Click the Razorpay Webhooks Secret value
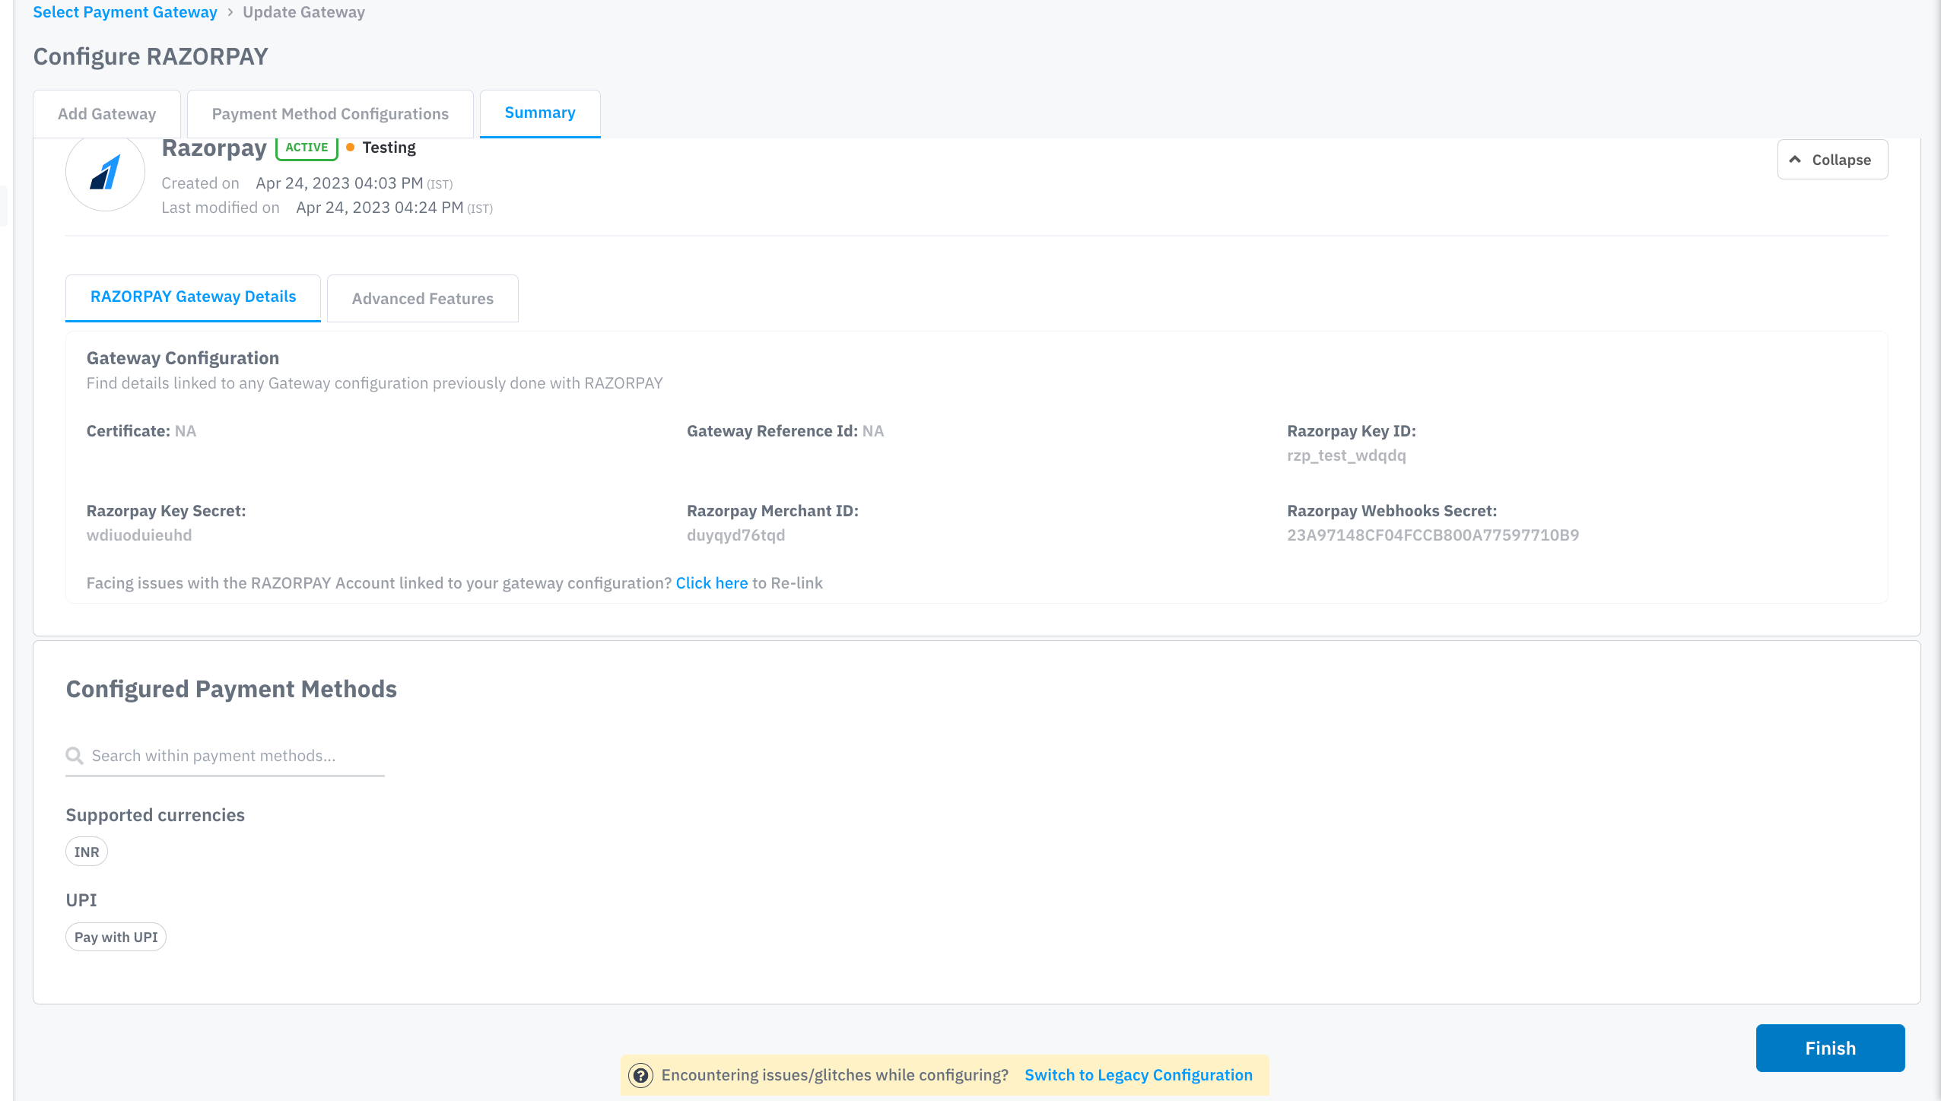The height and width of the screenshot is (1101, 1941). point(1432,535)
